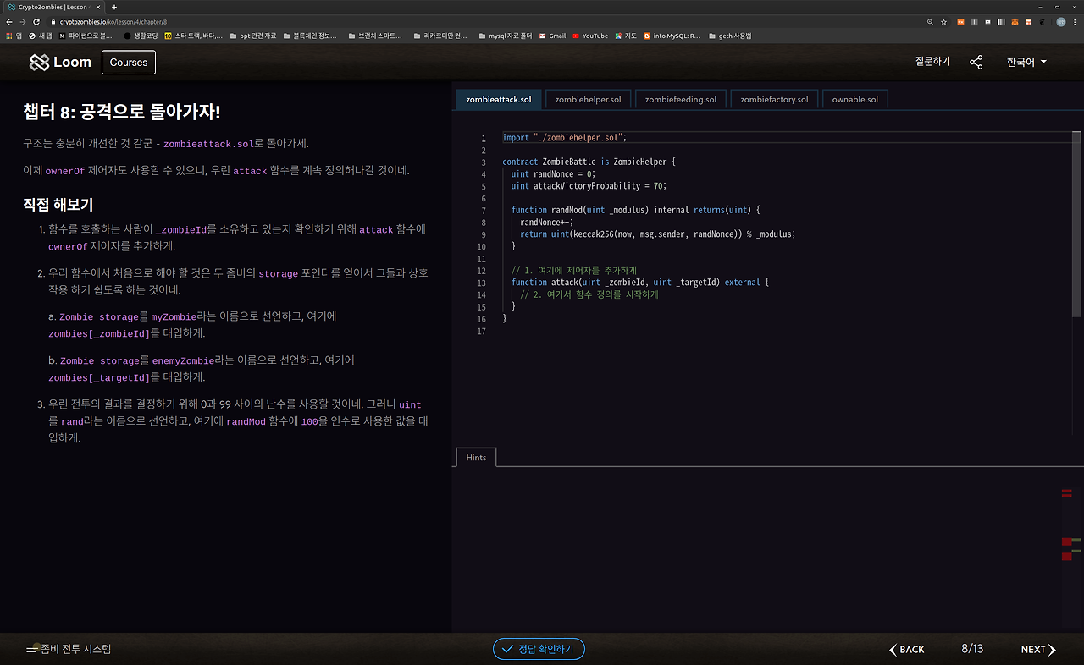Switch to the zombieattack.sol tab
The width and height of the screenshot is (1084, 665).
click(x=499, y=99)
